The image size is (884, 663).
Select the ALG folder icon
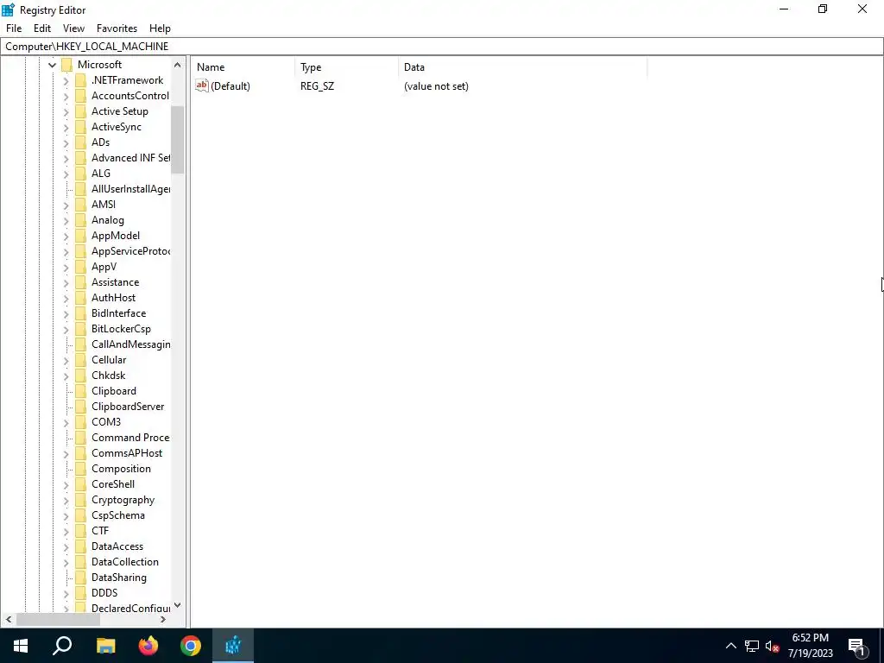click(80, 173)
